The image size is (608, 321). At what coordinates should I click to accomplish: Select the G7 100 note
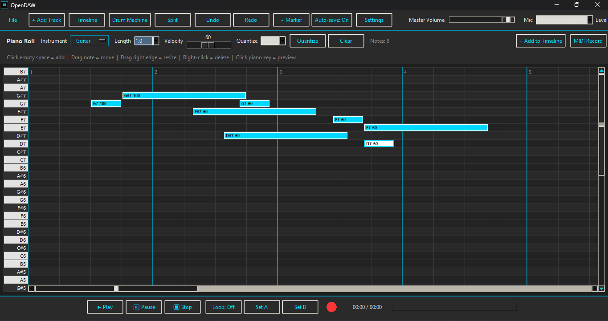coord(106,103)
